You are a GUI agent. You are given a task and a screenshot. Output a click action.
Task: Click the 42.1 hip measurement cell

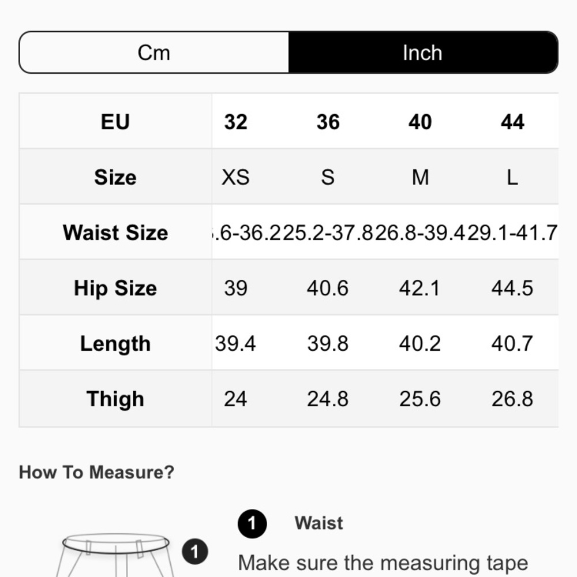click(420, 288)
